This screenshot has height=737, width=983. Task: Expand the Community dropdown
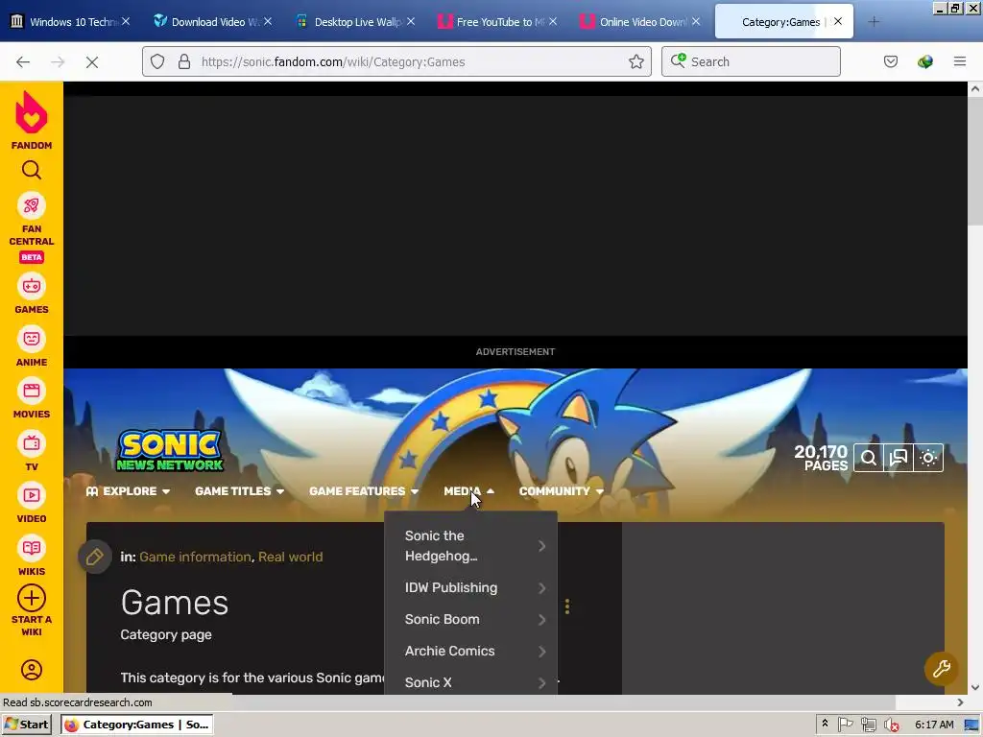pos(561,491)
